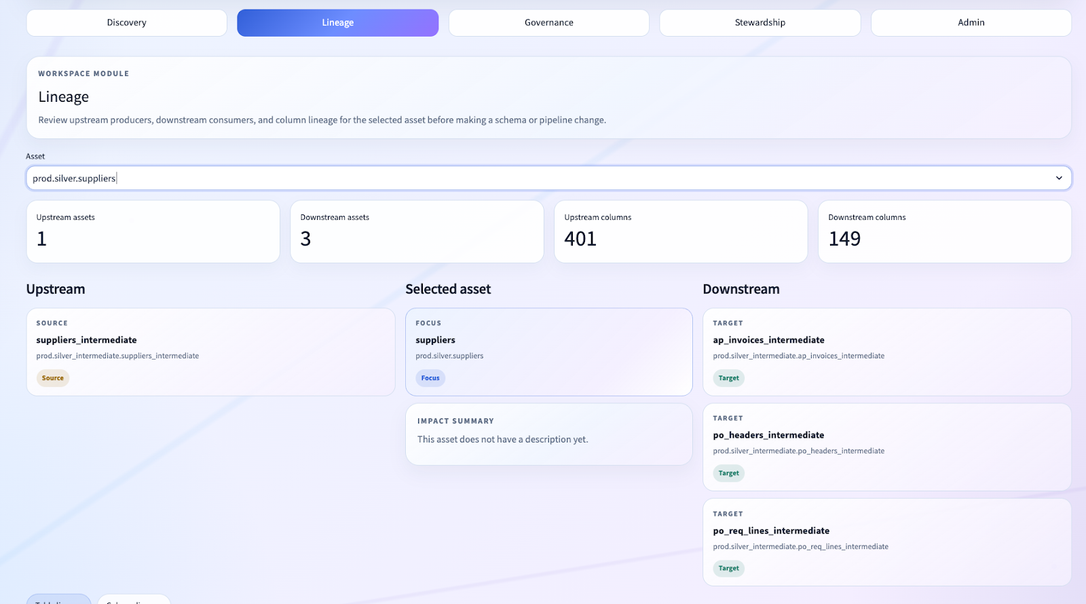Open the Admin tab

tap(971, 22)
